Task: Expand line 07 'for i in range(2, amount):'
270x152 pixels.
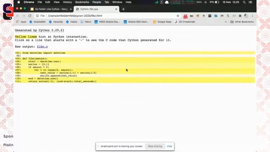Action: [135, 70]
